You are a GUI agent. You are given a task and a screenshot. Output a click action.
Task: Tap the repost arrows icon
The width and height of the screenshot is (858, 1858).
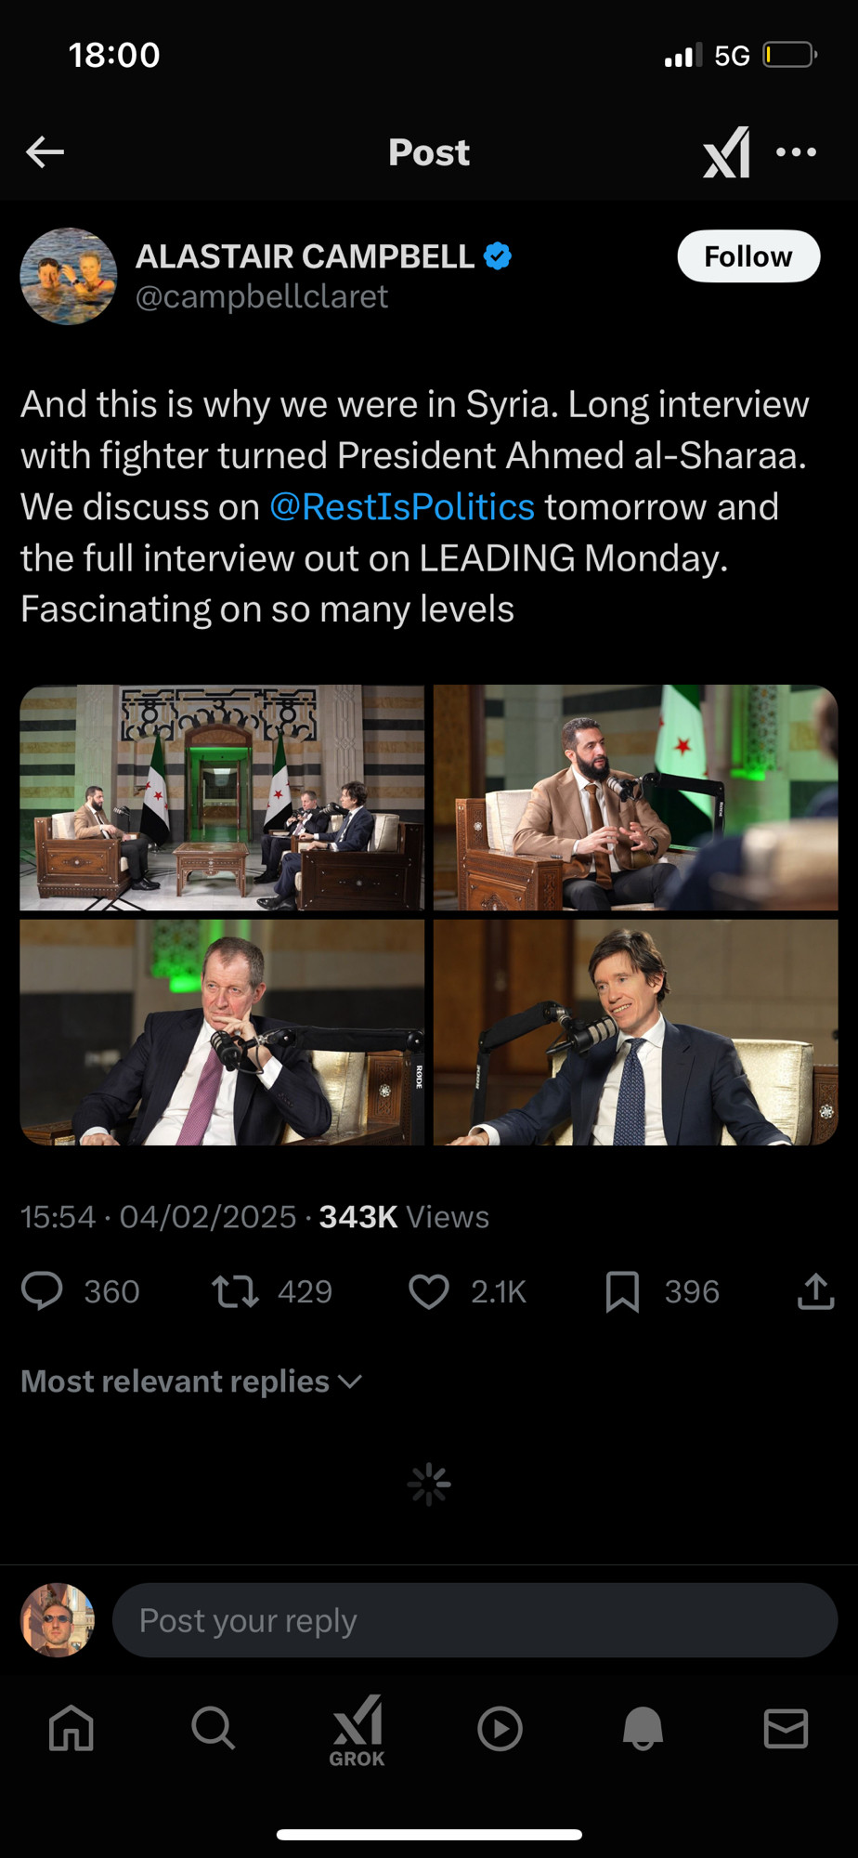(x=235, y=1291)
